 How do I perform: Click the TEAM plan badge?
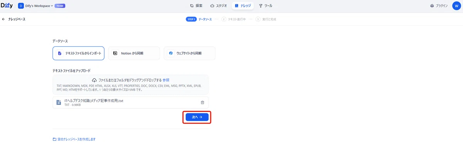pos(60,6)
